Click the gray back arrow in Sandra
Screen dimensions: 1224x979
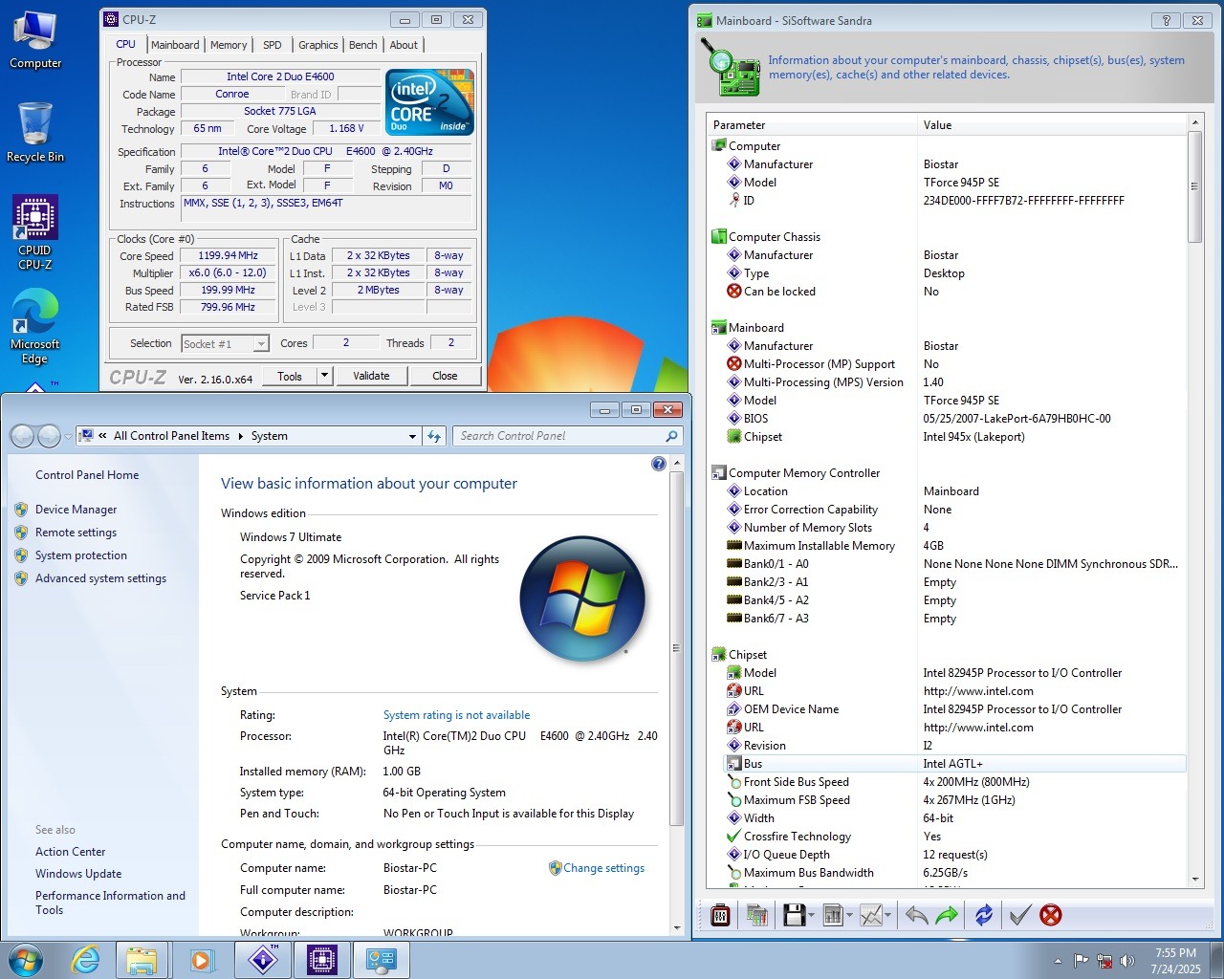pyautogui.click(x=916, y=915)
